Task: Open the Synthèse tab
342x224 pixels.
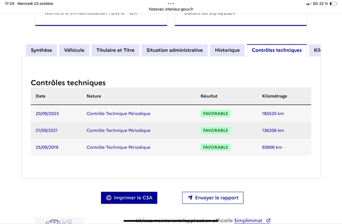Action: coord(41,50)
